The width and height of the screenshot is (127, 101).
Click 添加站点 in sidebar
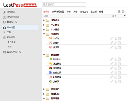[11, 12]
